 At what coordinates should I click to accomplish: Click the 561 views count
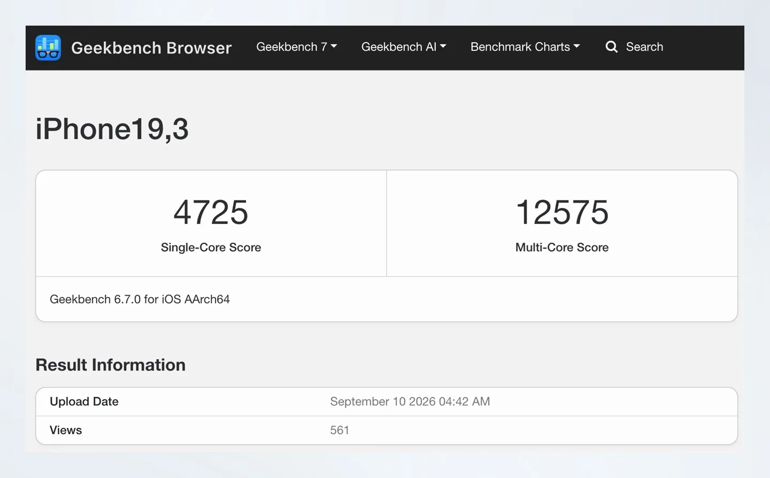click(x=340, y=430)
